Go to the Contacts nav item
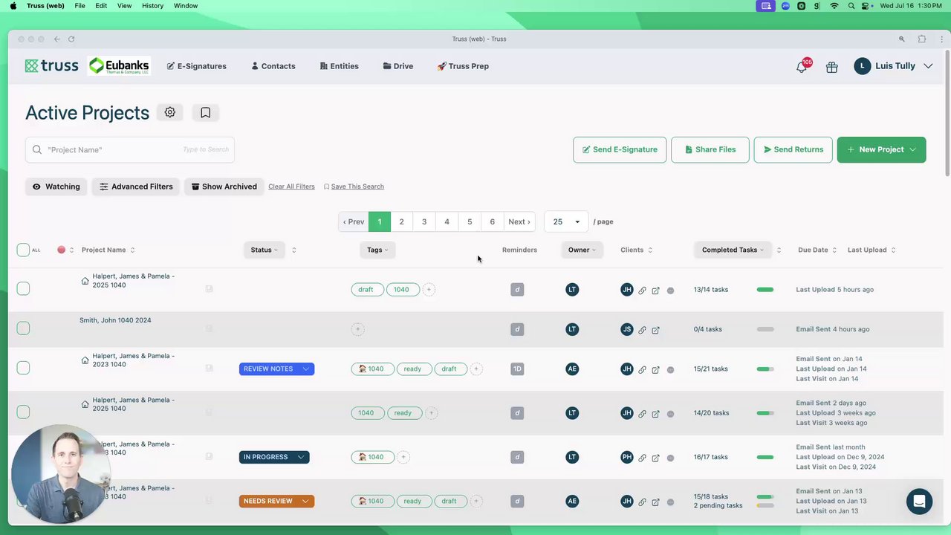 point(273,66)
